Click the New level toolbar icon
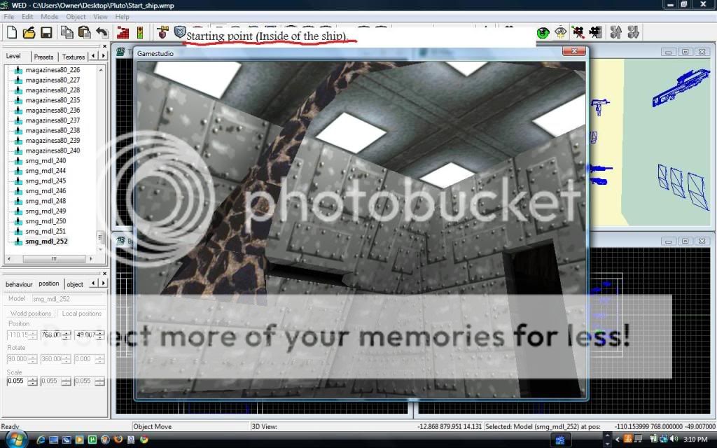717x448 pixels. [x=12, y=32]
